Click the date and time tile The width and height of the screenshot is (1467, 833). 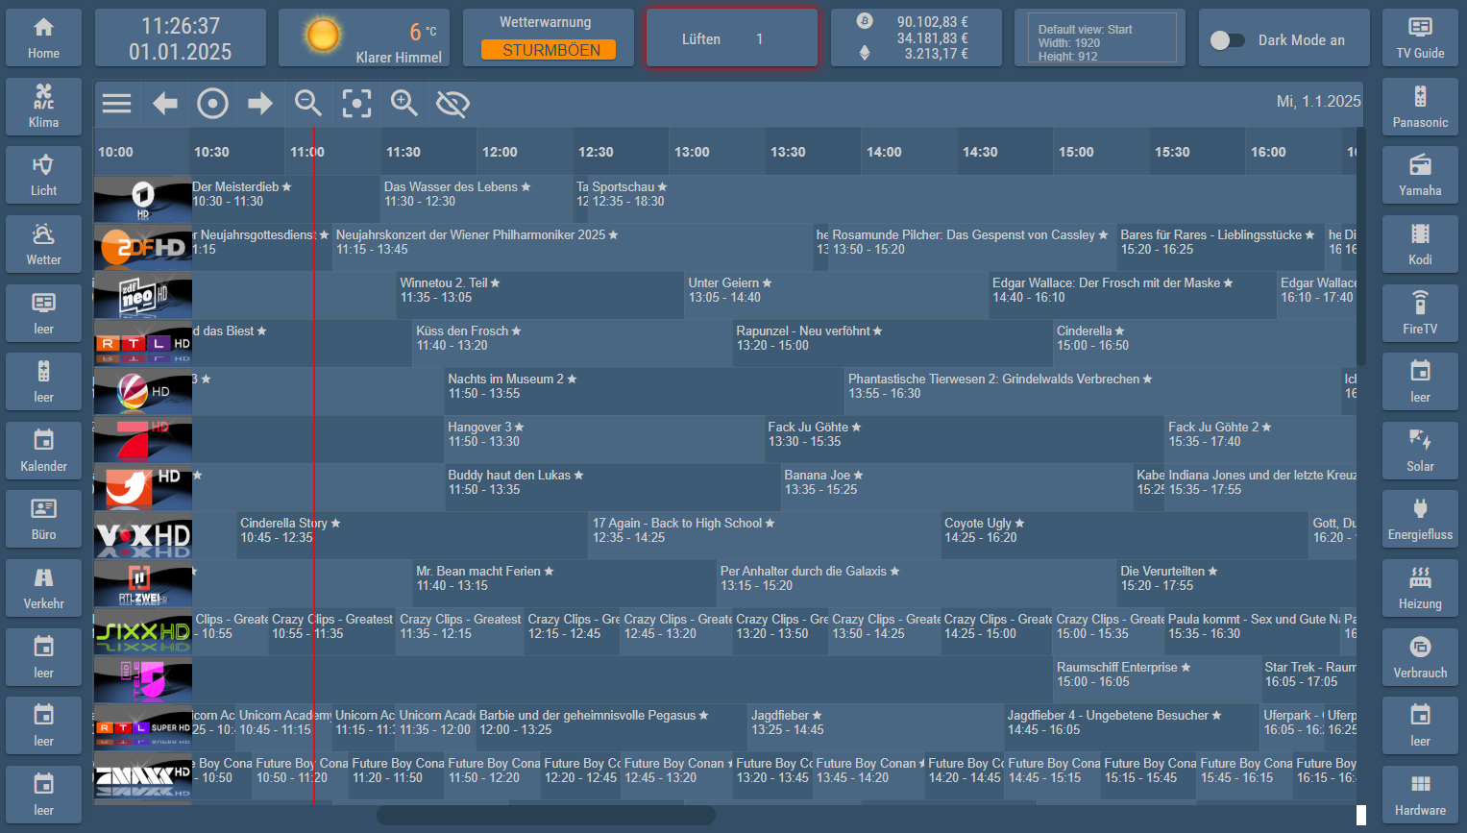pos(181,37)
